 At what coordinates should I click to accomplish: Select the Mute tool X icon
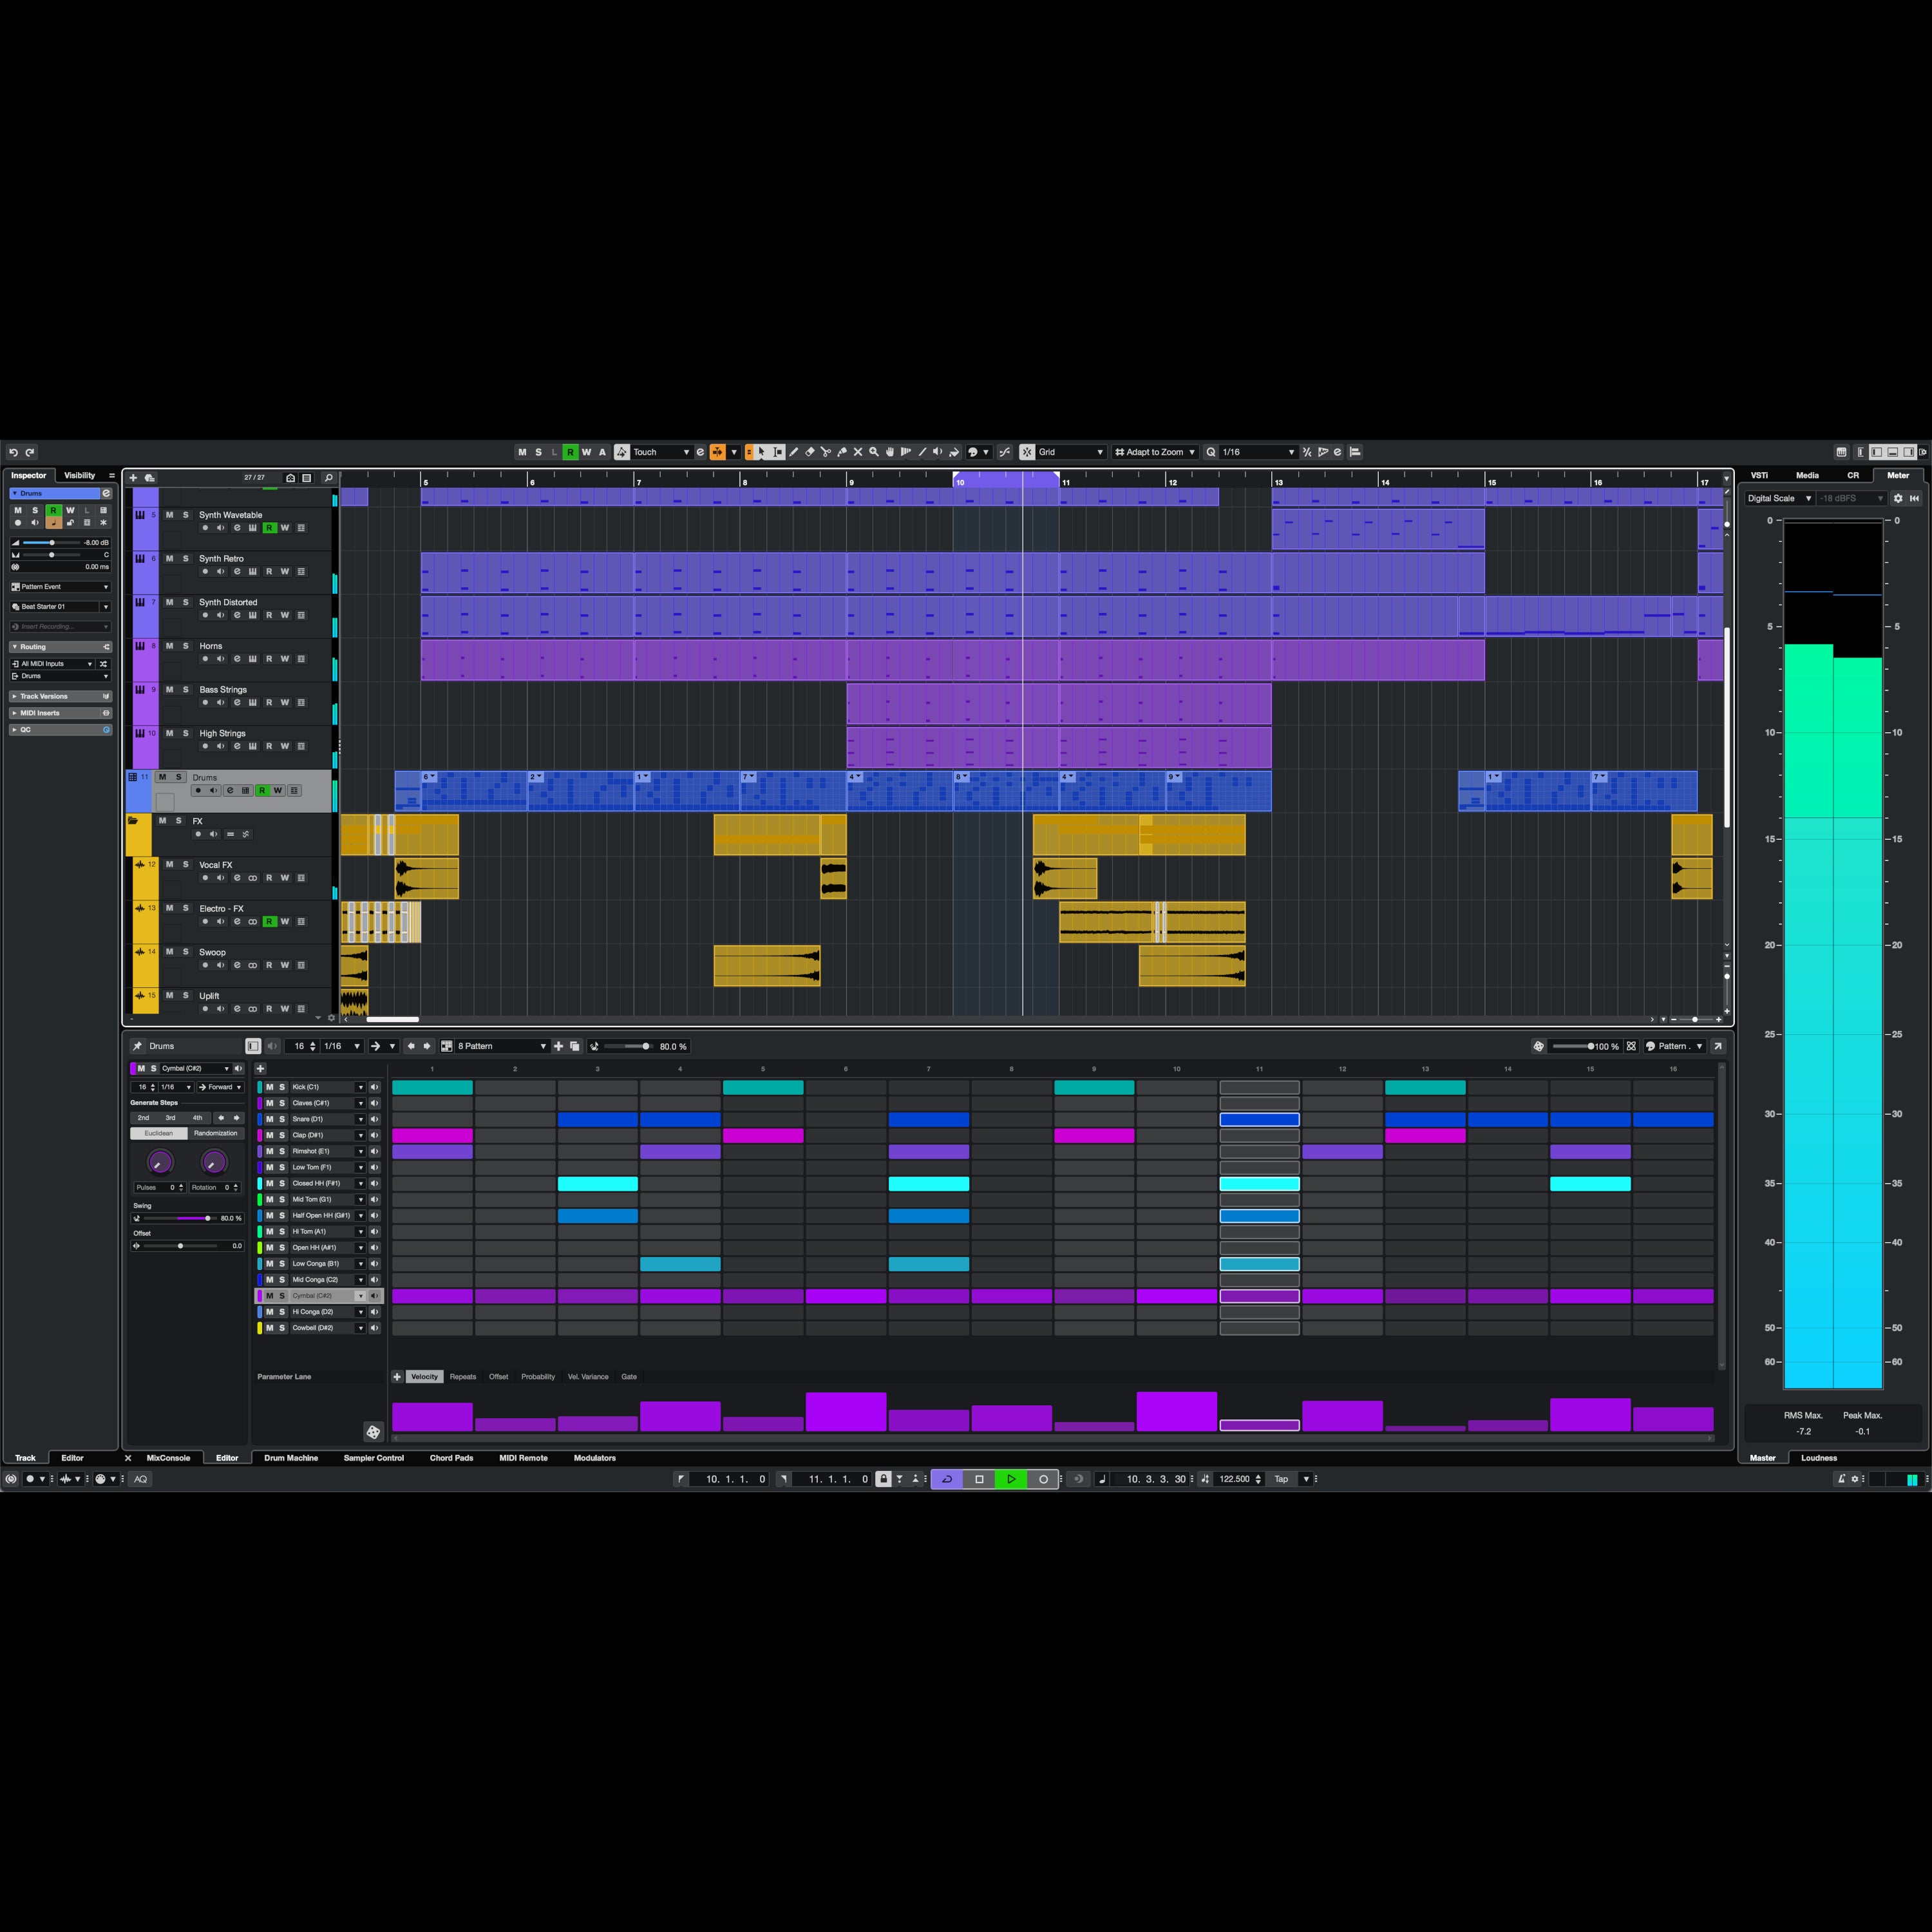[858, 452]
